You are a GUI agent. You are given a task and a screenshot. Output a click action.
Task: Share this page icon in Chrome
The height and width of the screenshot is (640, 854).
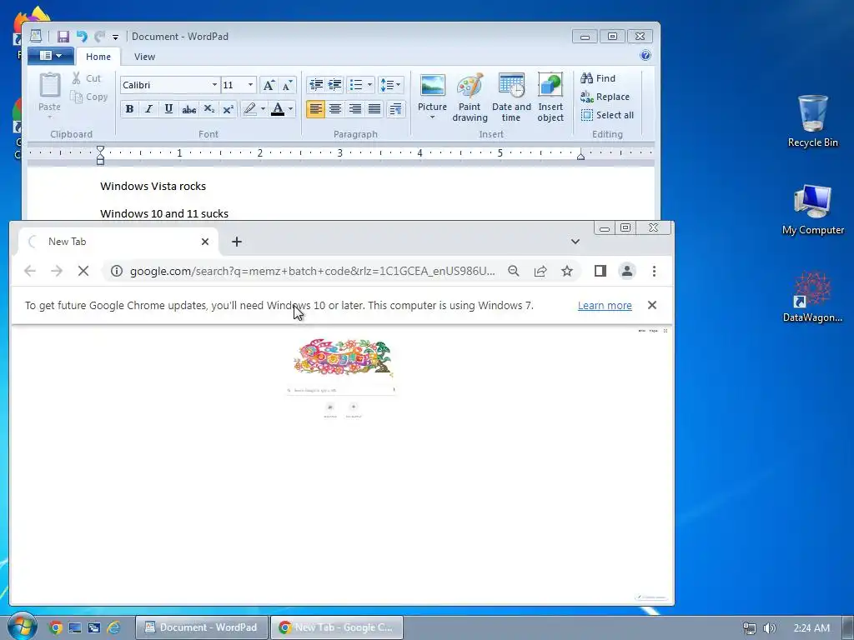pyautogui.click(x=540, y=271)
